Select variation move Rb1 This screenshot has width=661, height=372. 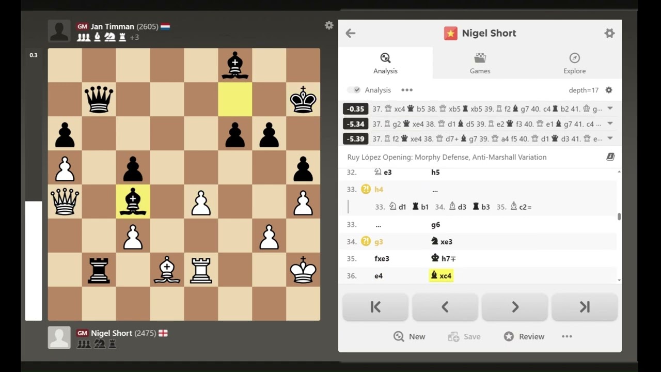(x=420, y=207)
